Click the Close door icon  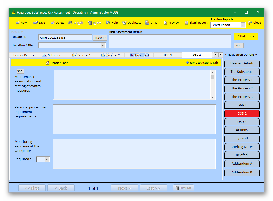point(250,23)
